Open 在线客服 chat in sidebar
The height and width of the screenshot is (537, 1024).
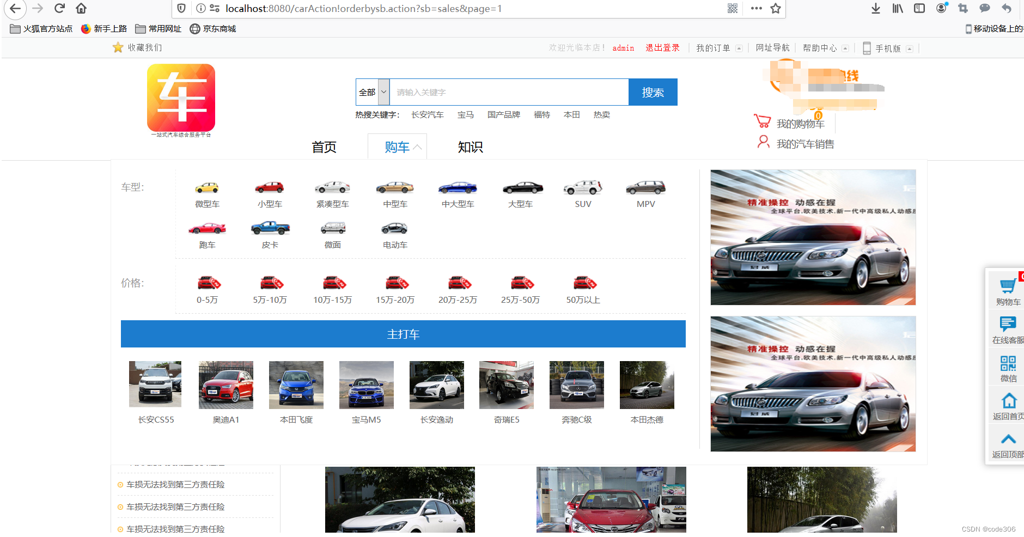point(1008,324)
